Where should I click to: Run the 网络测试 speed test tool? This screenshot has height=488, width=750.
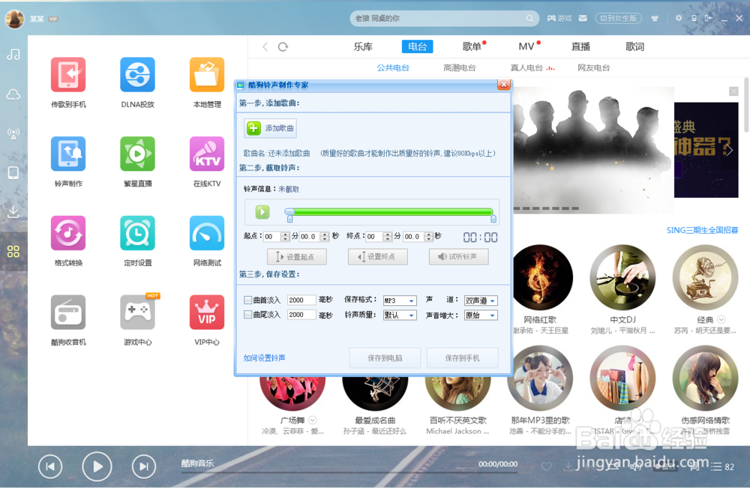207,233
